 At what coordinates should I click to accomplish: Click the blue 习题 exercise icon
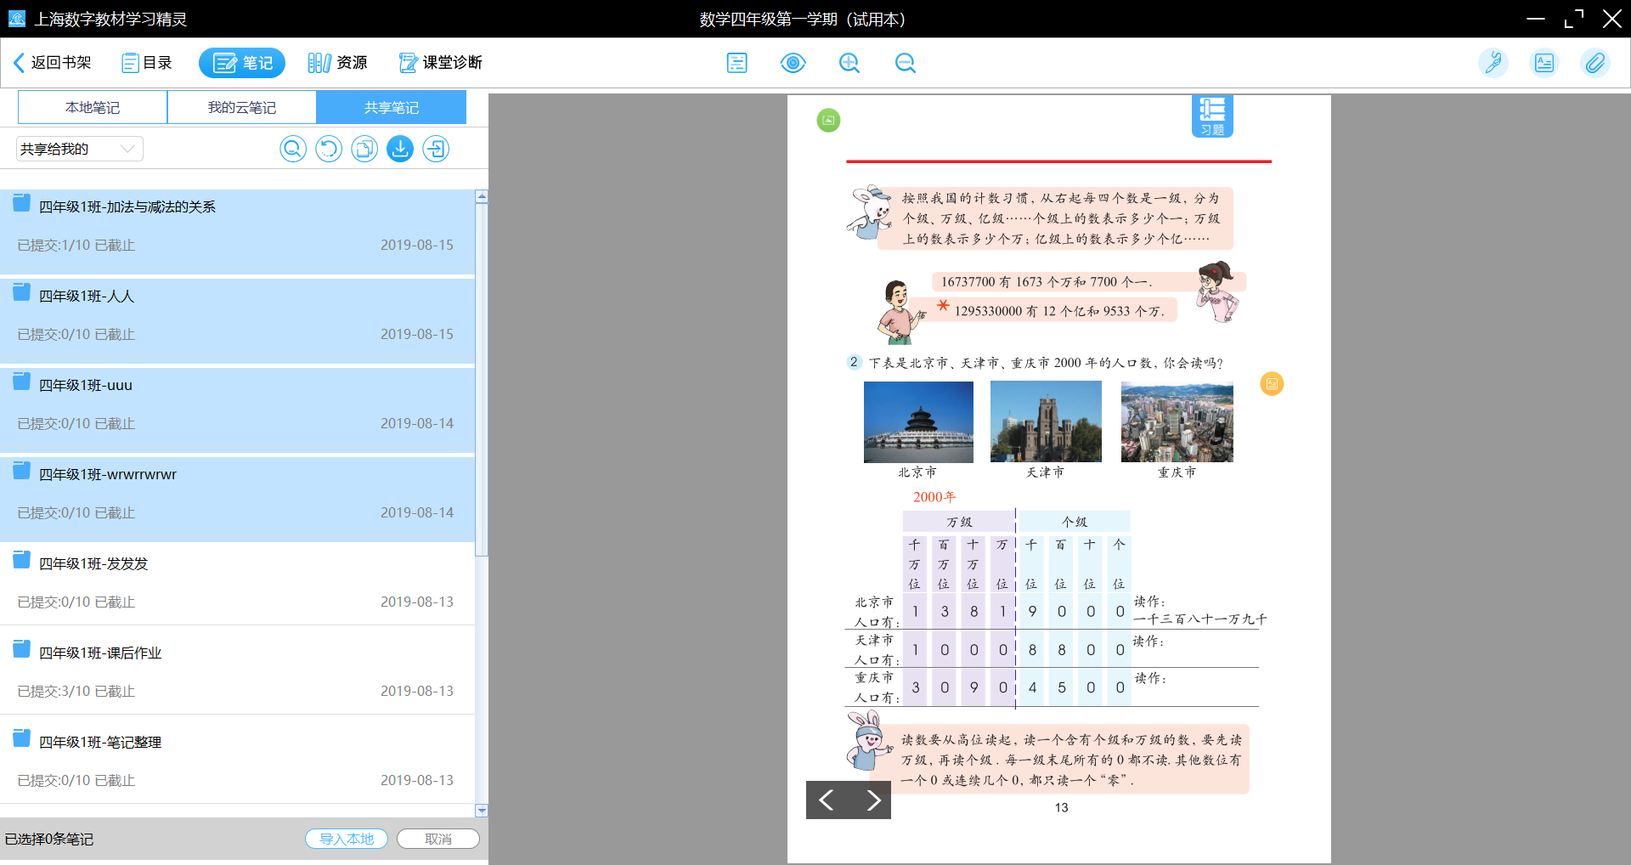[1211, 116]
